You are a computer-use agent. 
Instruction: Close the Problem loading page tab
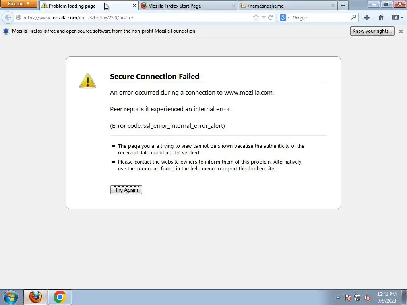(134, 6)
